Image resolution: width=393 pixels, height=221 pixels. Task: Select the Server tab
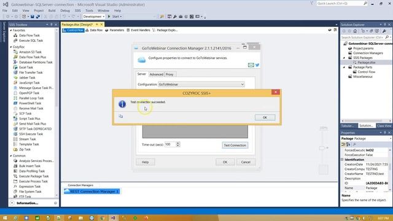142,74
